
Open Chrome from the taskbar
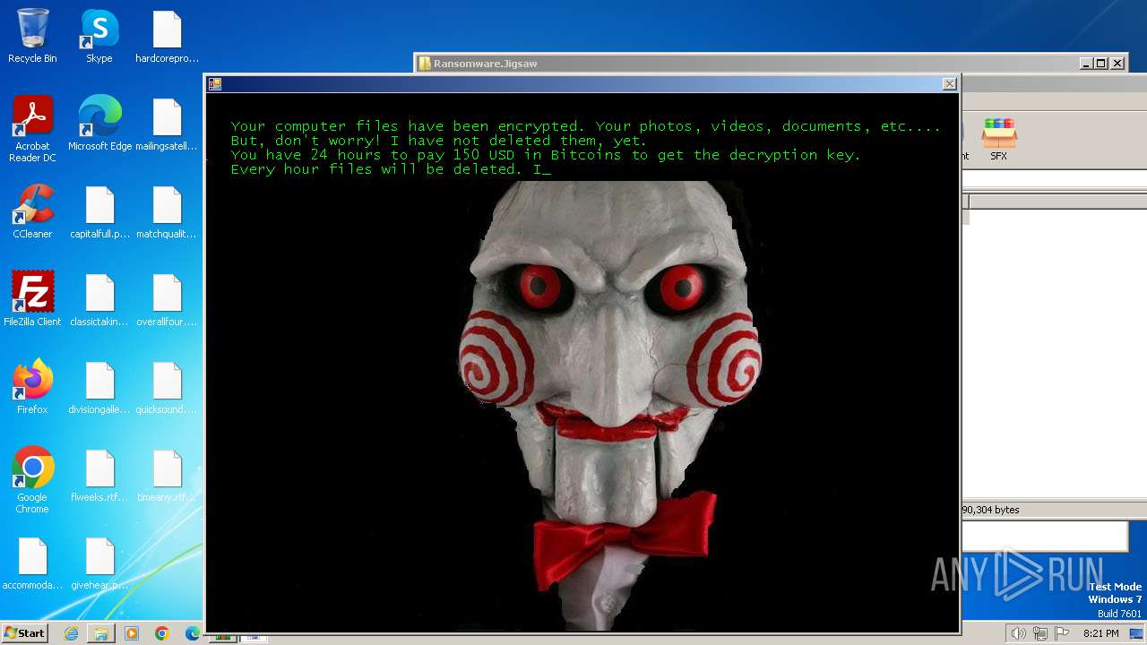[x=162, y=633]
